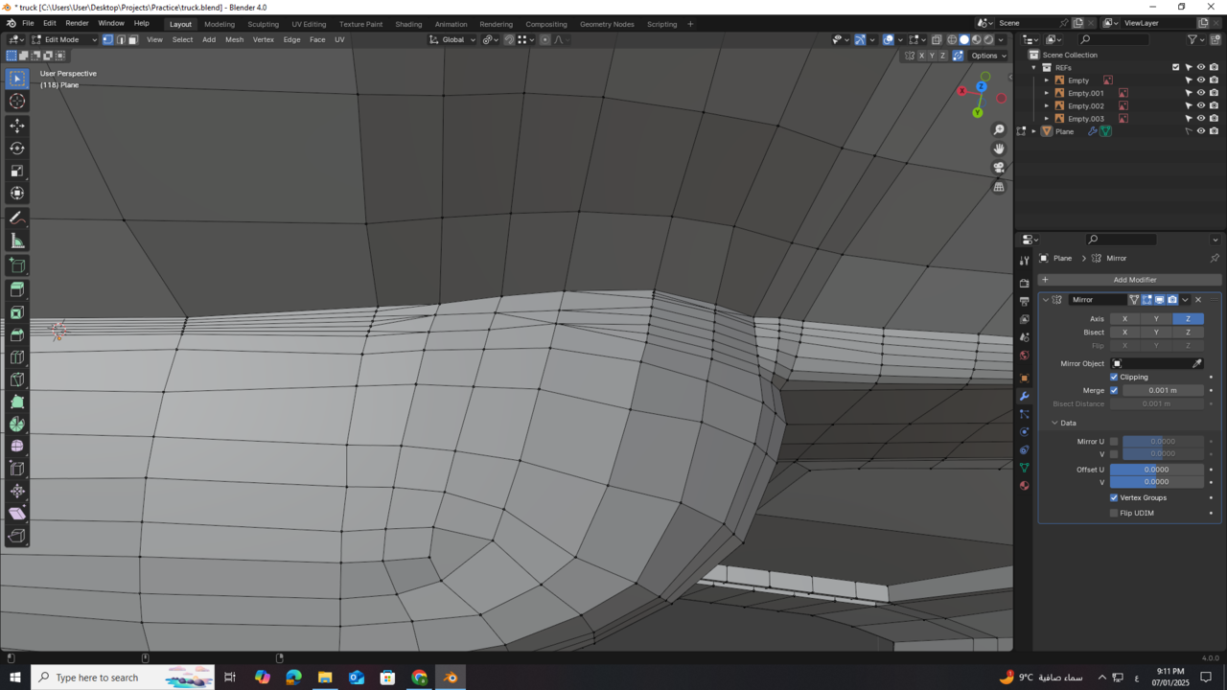Open the File menu
The height and width of the screenshot is (690, 1227).
tap(28, 23)
